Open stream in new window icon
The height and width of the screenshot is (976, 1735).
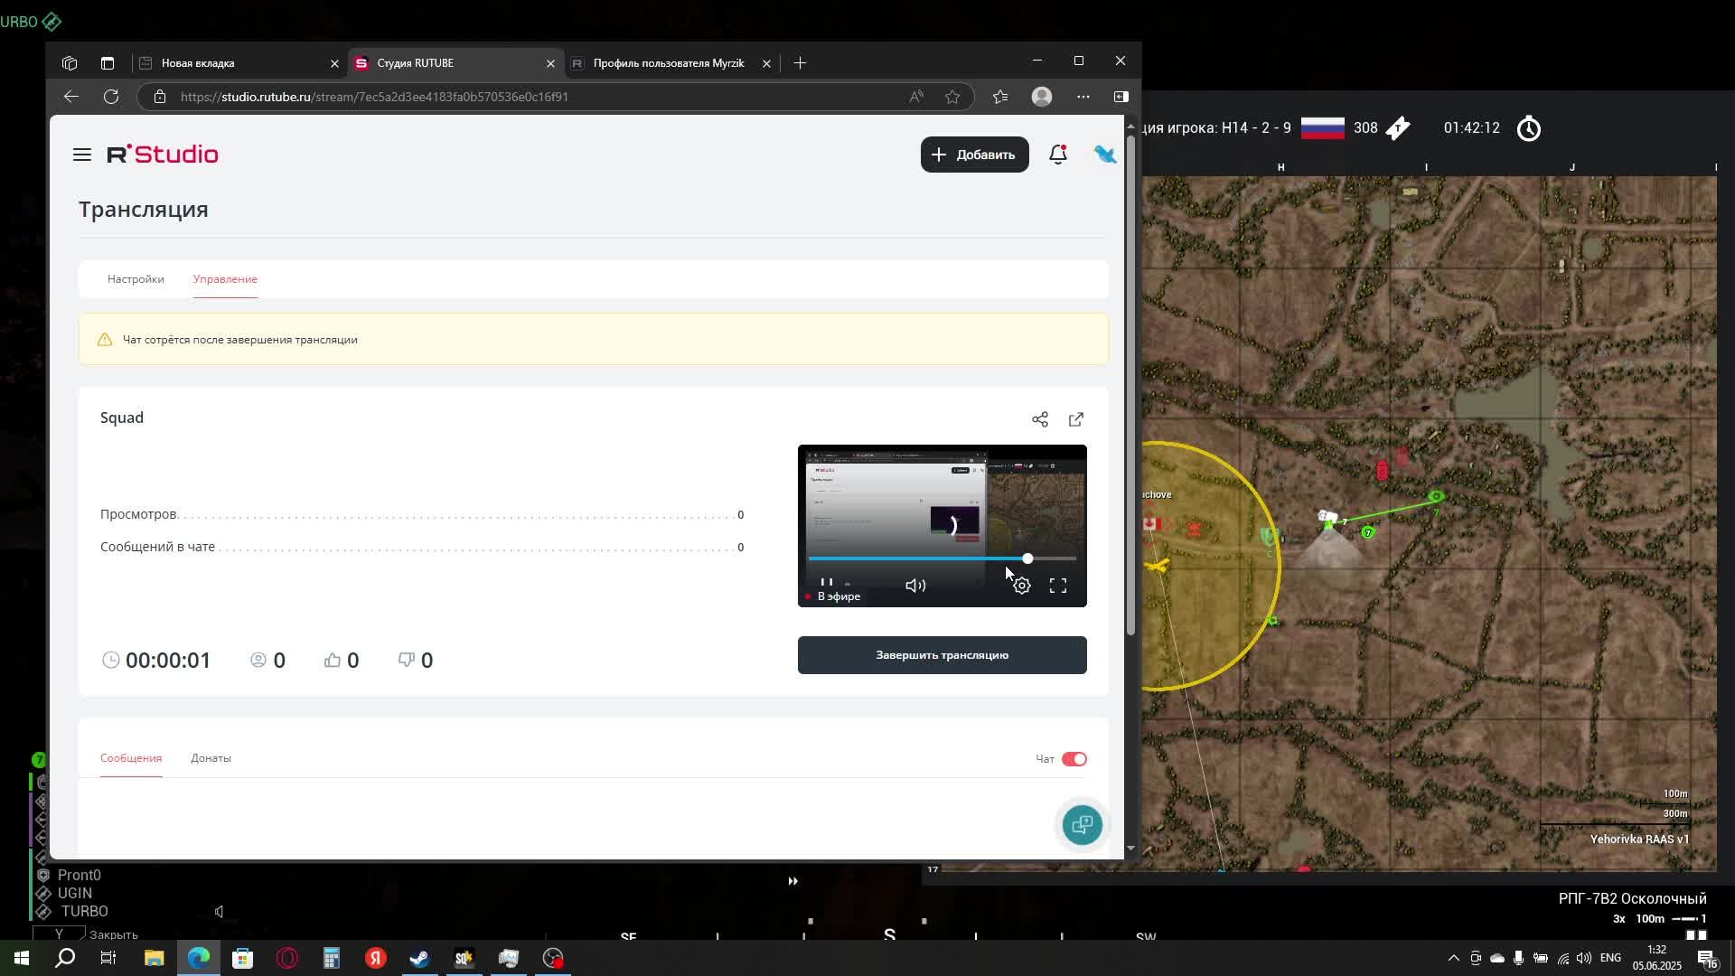[x=1075, y=419]
